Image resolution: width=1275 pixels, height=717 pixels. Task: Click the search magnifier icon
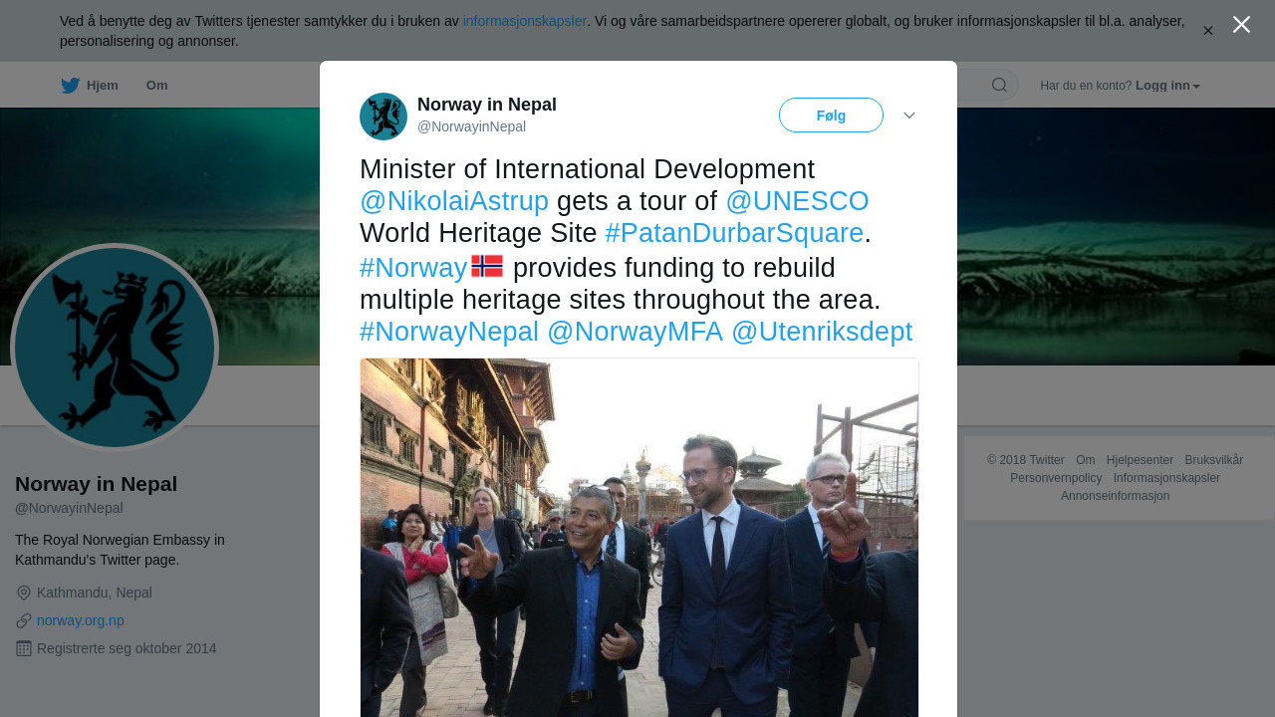pos(999,86)
